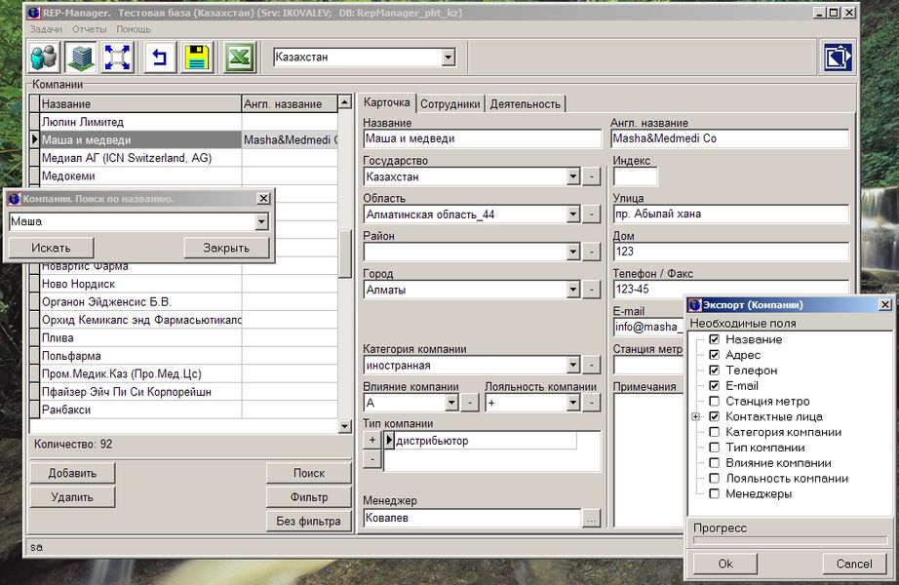
Task: Open the Отчеты menu
Action: [x=89, y=29]
